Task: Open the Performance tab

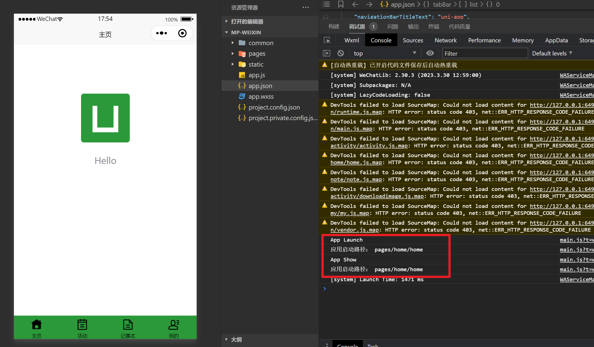Action: point(484,40)
